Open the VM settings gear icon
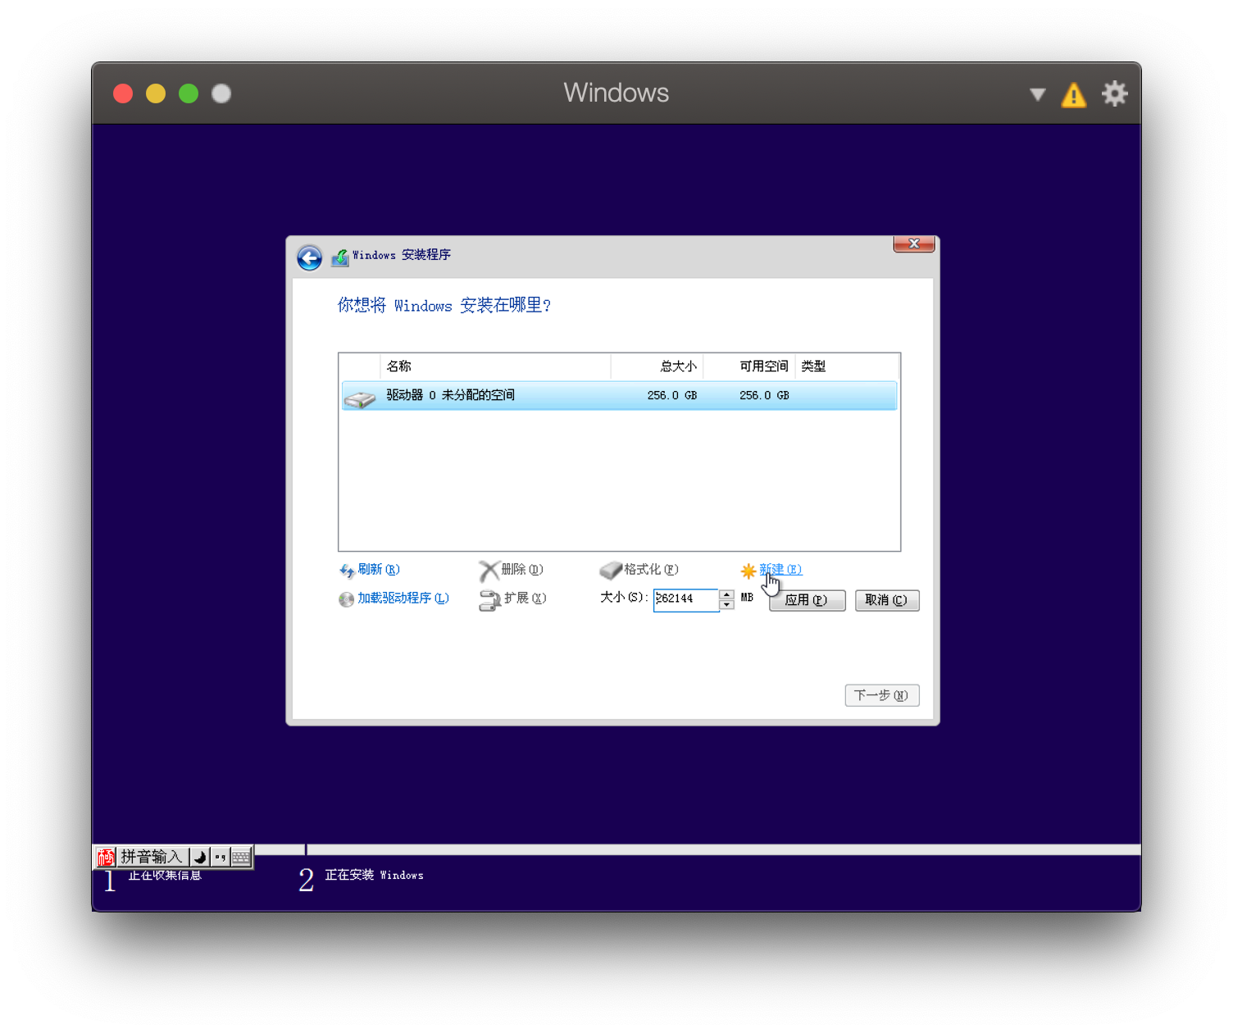Viewport: 1233px width, 1033px height. [1115, 93]
